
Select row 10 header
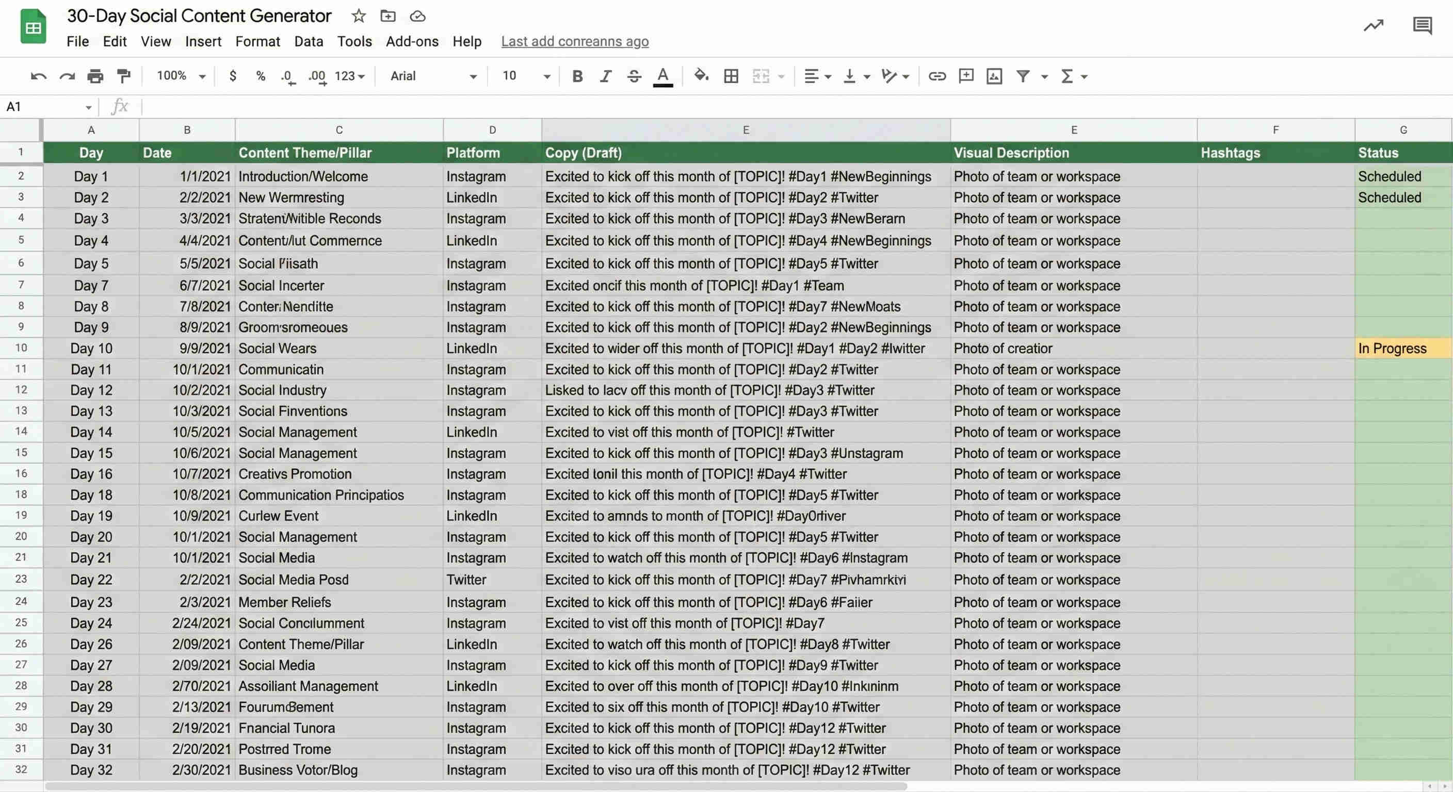pos(21,348)
